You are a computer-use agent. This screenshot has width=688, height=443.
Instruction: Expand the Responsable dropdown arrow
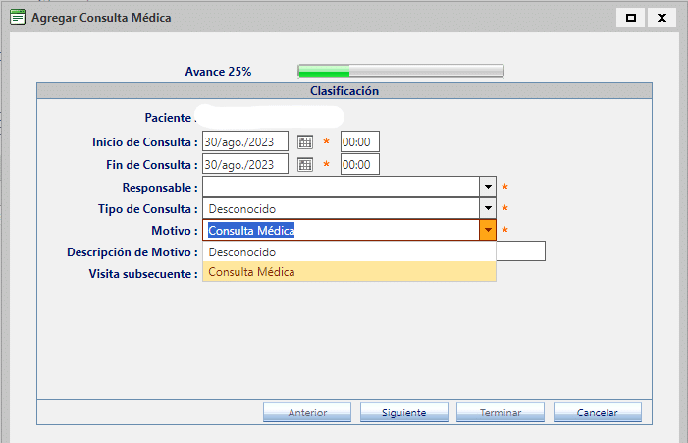(x=488, y=187)
